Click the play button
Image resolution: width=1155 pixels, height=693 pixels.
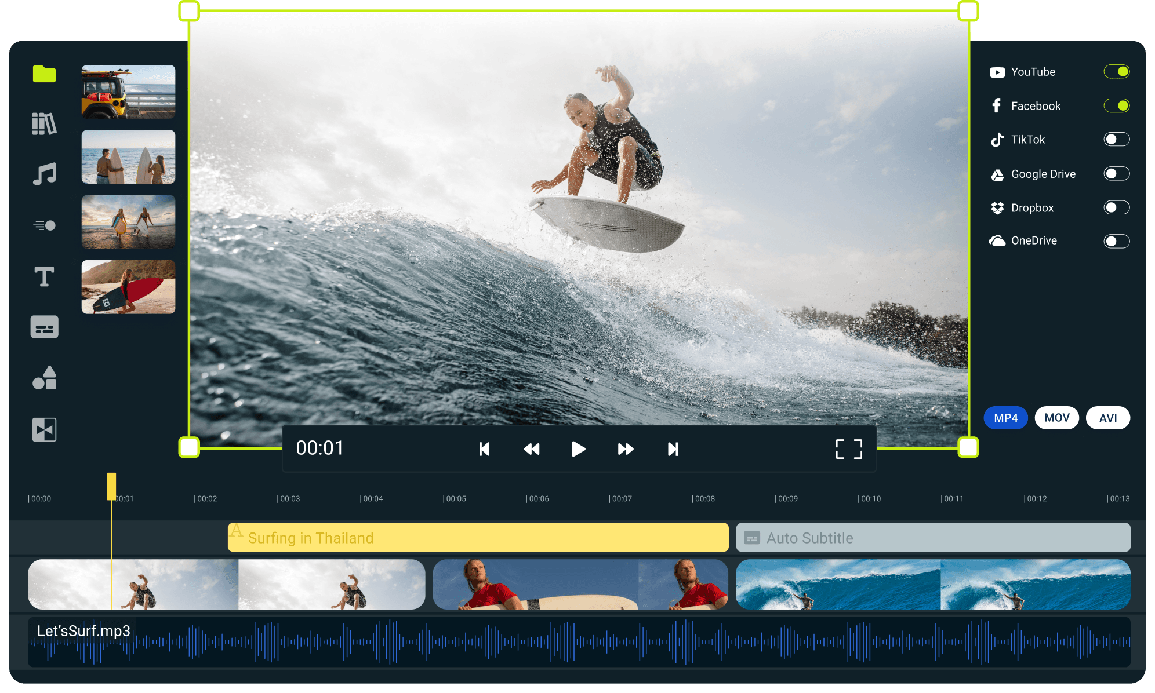577,447
